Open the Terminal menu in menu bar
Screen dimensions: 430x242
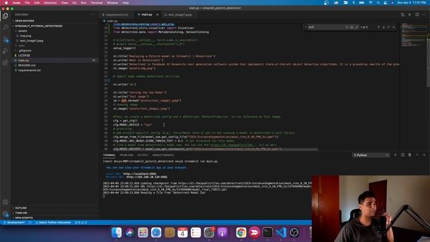point(97,3)
